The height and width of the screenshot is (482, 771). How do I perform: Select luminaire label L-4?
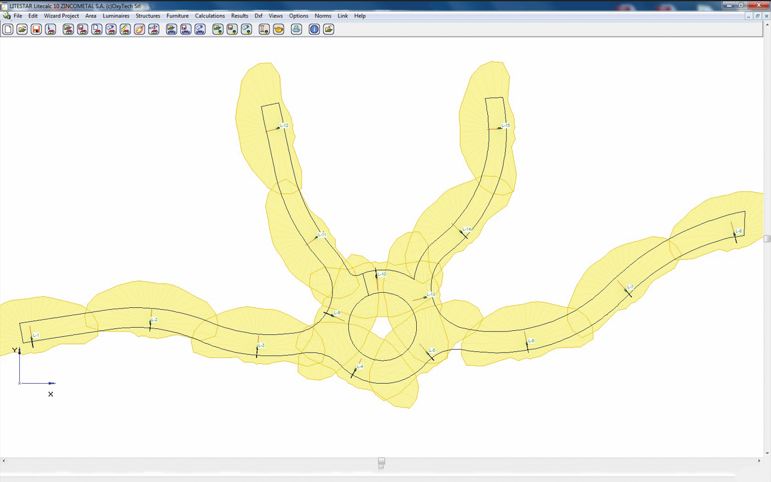pyautogui.click(x=360, y=366)
